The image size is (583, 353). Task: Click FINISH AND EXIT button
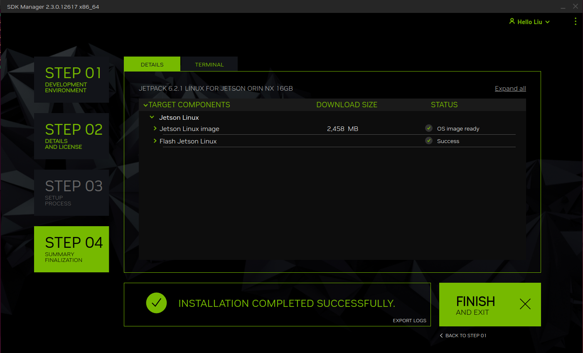click(490, 304)
